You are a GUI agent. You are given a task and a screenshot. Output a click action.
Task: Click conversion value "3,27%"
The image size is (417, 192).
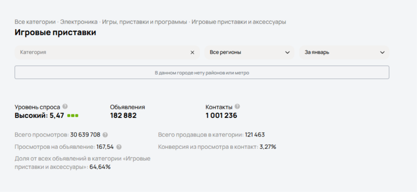point(268,147)
